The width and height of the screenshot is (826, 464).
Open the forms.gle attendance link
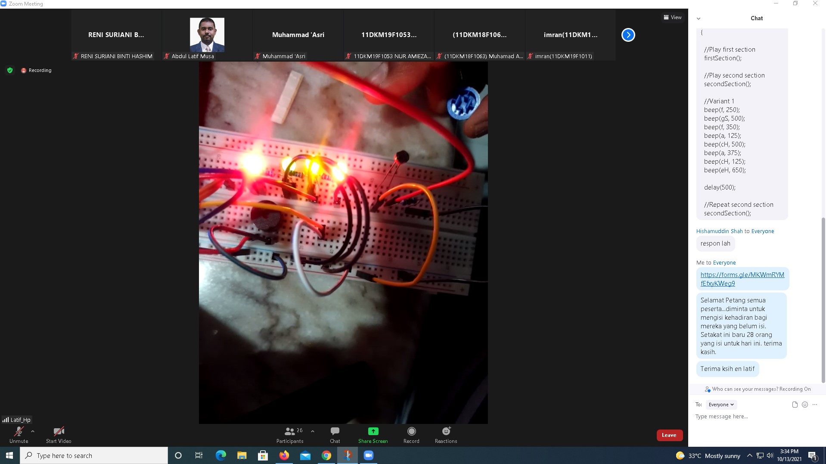point(742,279)
